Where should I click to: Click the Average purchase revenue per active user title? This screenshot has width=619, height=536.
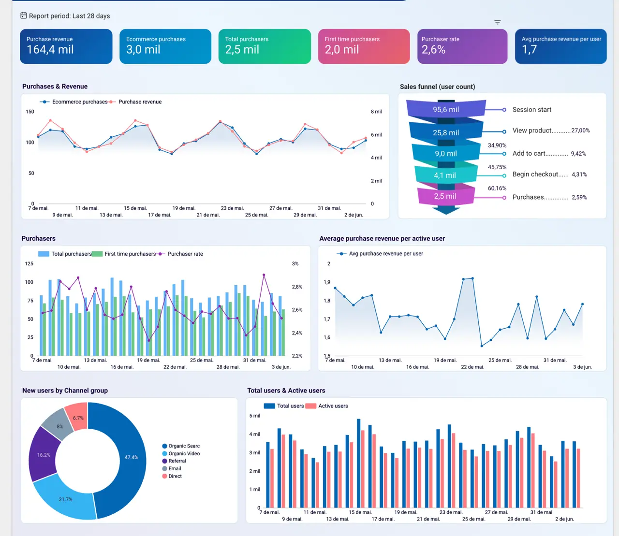[382, 238]
